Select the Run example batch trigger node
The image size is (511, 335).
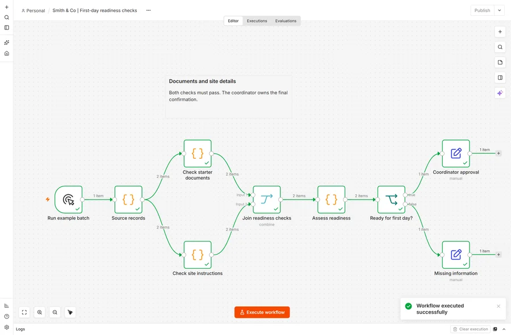(69, 200)
